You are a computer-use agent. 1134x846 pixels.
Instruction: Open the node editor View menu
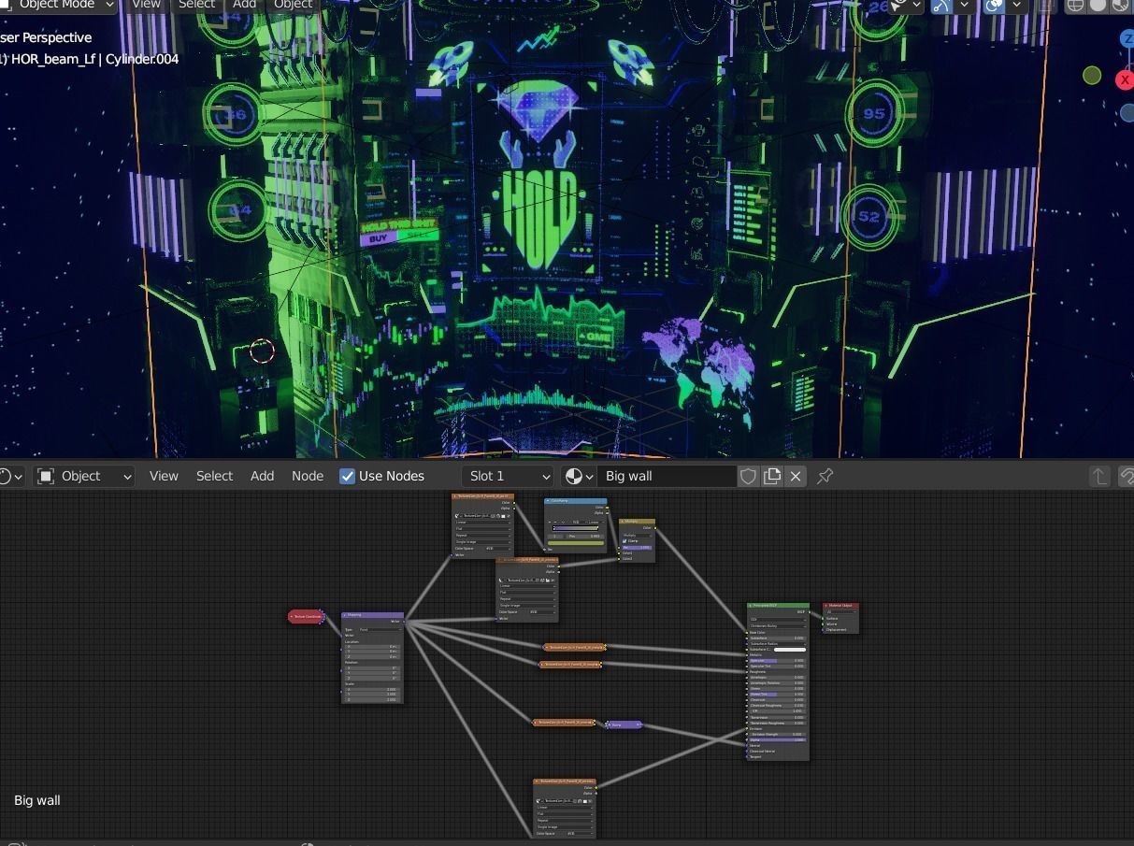(164, 476)
